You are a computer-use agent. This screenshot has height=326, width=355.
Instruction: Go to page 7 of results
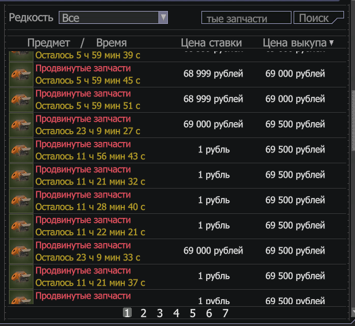(225, 313)
